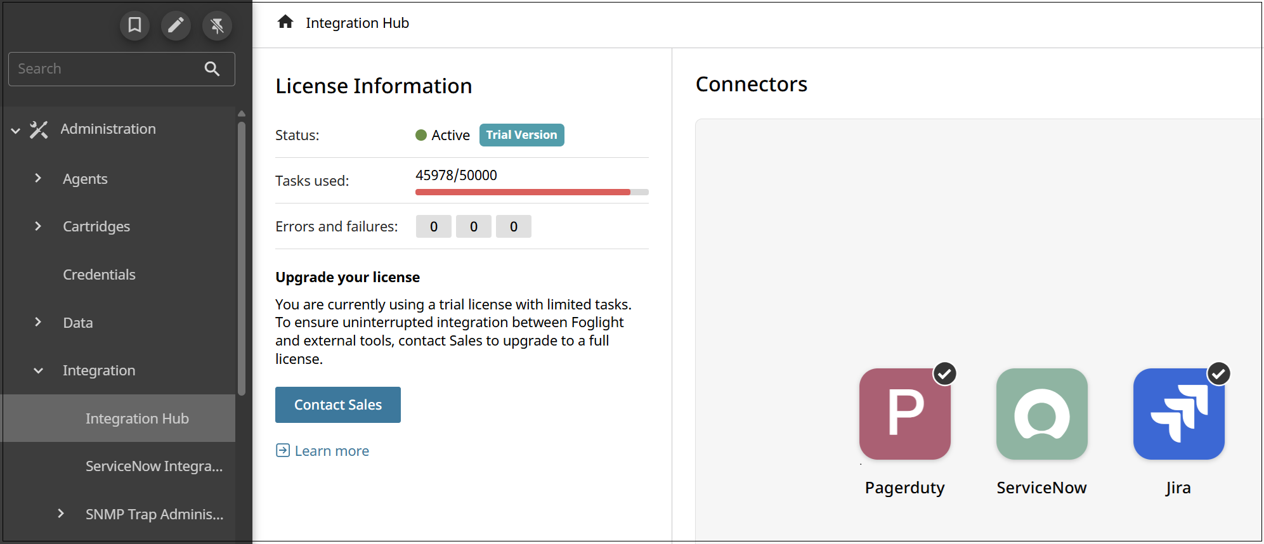Expand the Cartridges section chevron
Screen dimensions: 1264x544
tap(38, 226)
